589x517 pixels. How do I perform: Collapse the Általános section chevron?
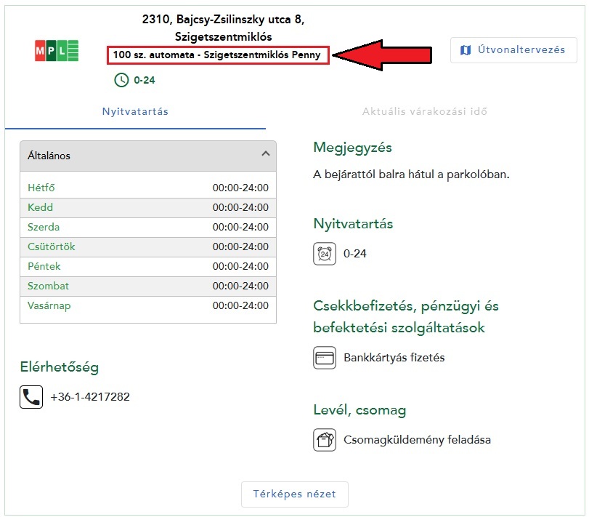(265, 154)
